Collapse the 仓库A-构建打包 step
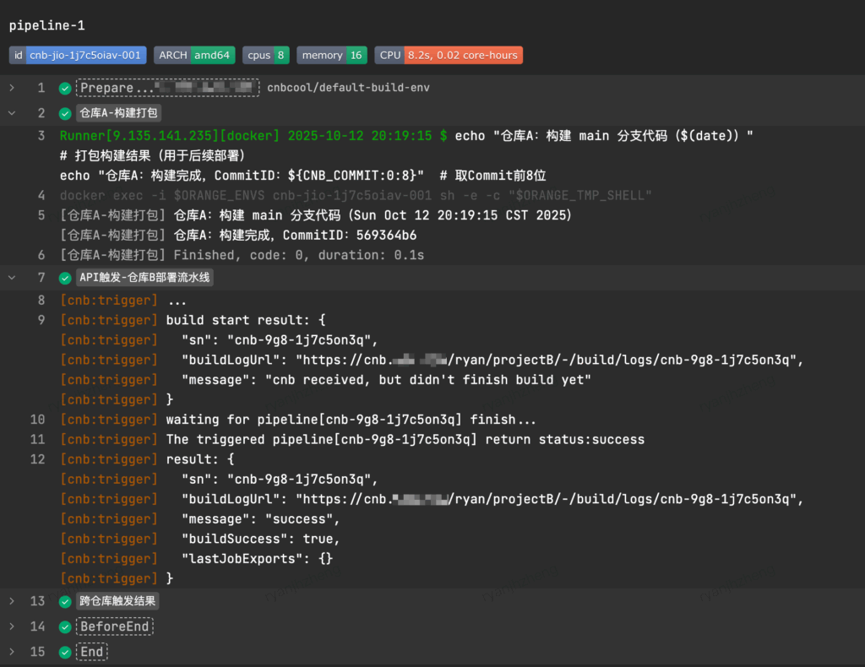This screenshot has width=865, height=667. [12, 113]
